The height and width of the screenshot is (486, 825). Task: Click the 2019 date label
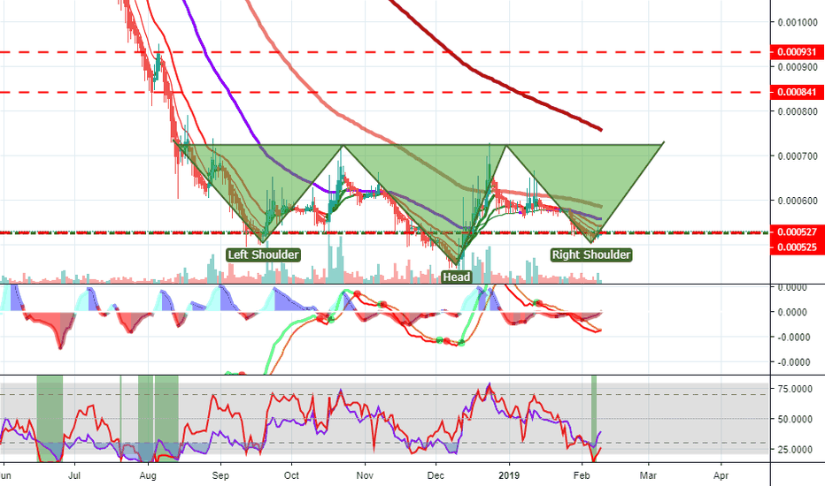point(509,475)
